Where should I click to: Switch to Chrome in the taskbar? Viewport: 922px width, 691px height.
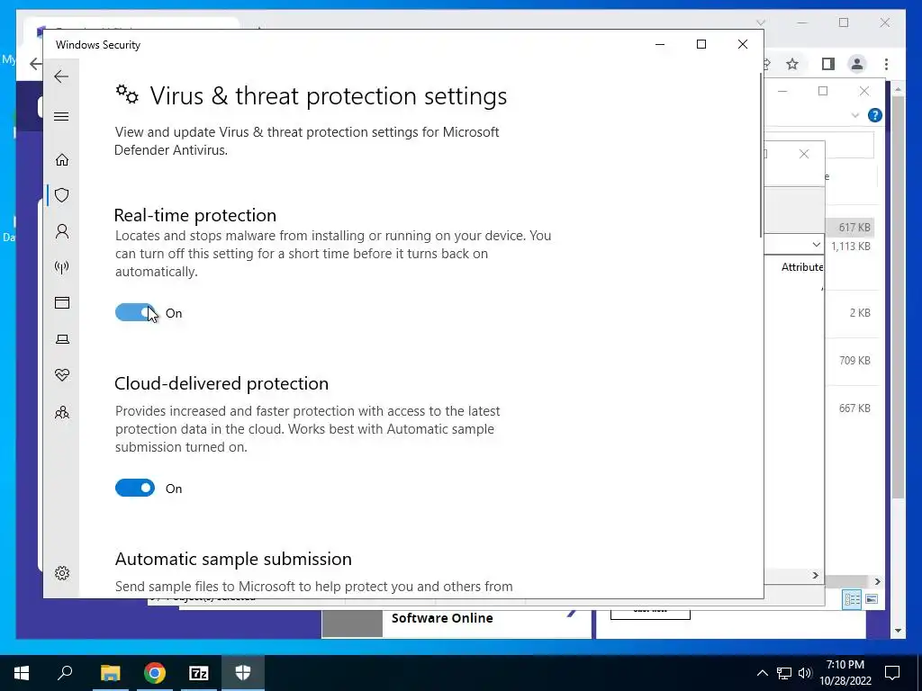[155, 673]
